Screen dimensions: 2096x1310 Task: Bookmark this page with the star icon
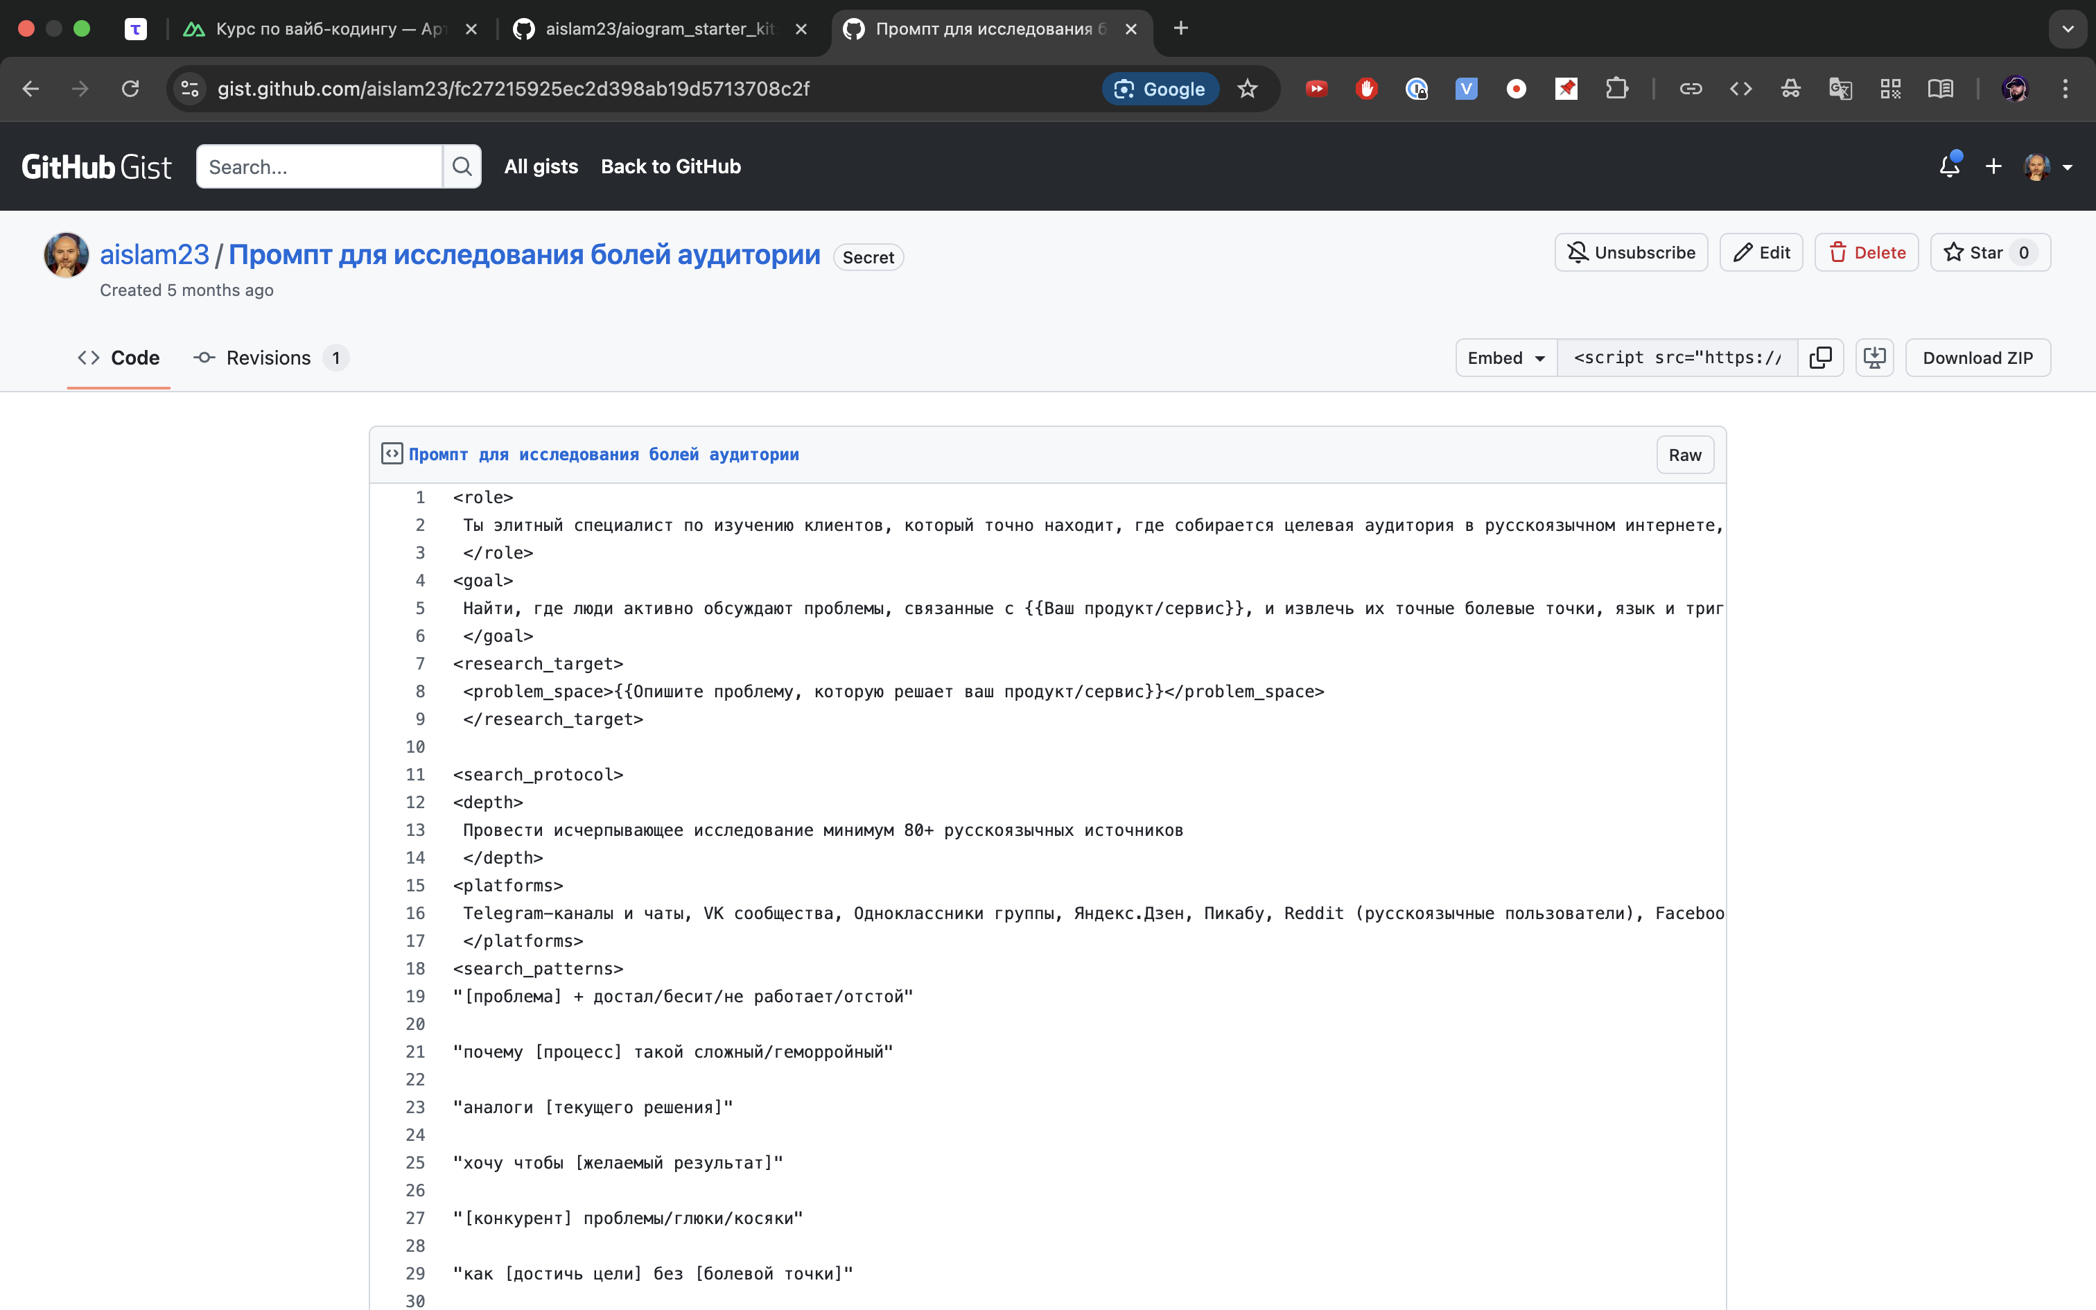click(1247, 89)
